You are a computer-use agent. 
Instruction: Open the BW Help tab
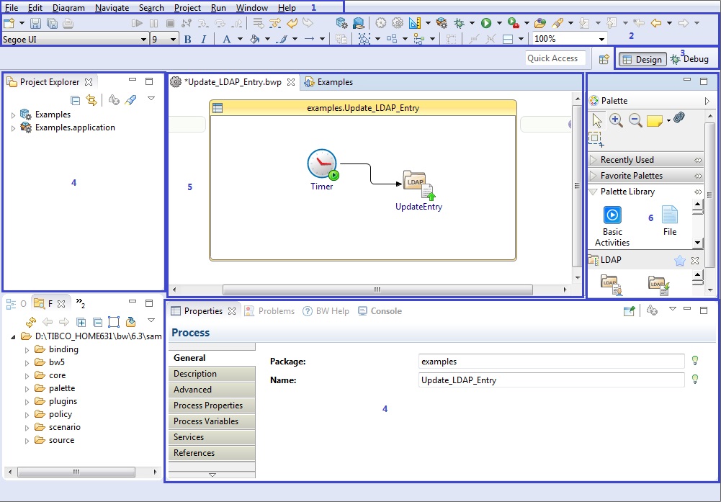(326, 311)
